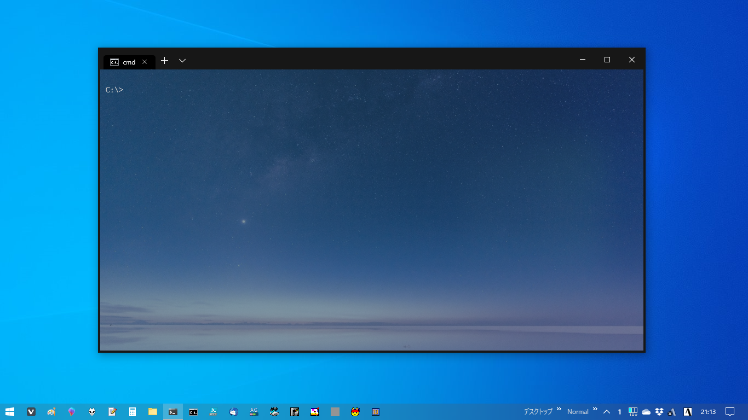Click the デスクトップ toolbar label

(x=538, y=412)
